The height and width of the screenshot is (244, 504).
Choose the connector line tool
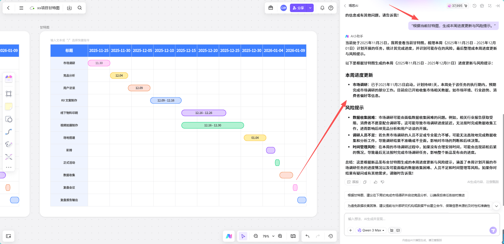9,131
